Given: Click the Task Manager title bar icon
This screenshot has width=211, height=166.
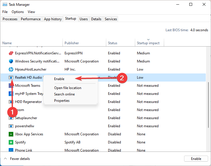Looking at the screenshot, I should (x=5, y=5).
